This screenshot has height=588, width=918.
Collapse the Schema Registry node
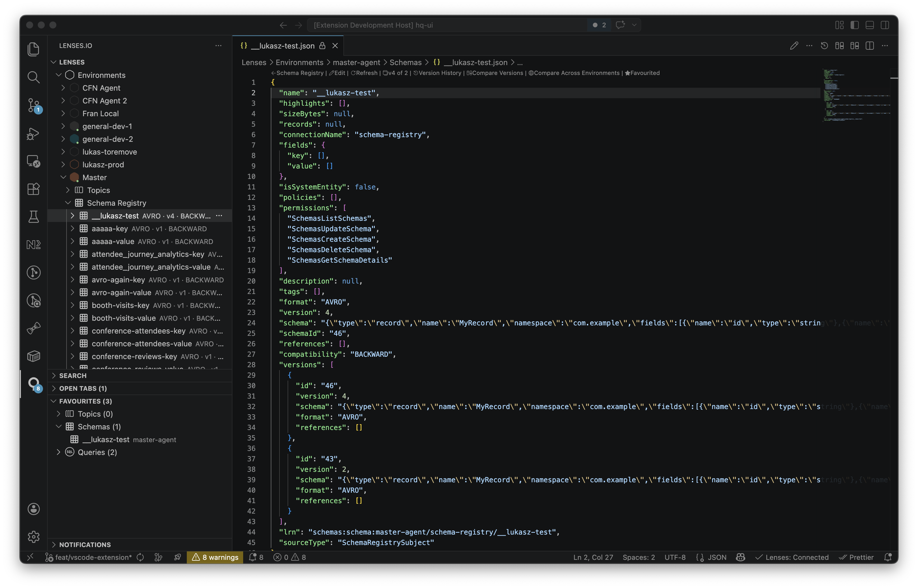click(x=68, y=203)
